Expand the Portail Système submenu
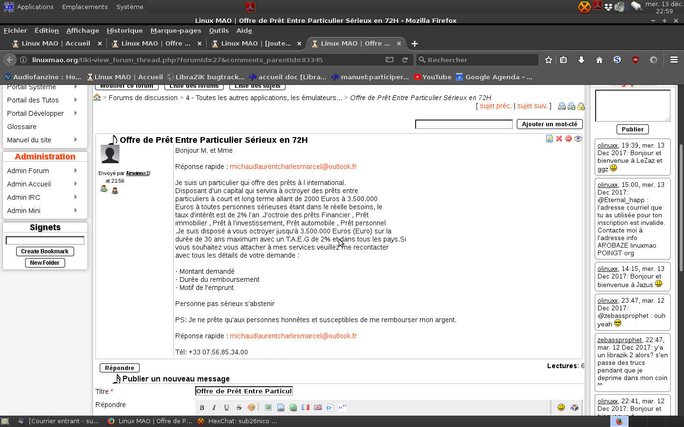 click(76, 87)
